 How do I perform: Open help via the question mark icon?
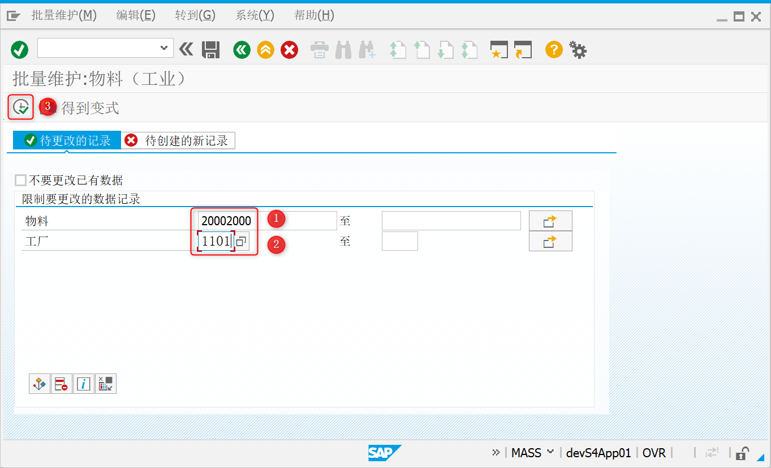(553, 49)
